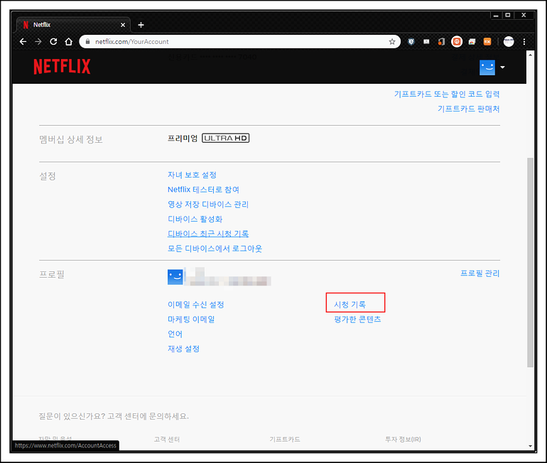Open 기프트카드 또는 할인 코드 입력 link
547x463 pixels.
pos(447,94)
